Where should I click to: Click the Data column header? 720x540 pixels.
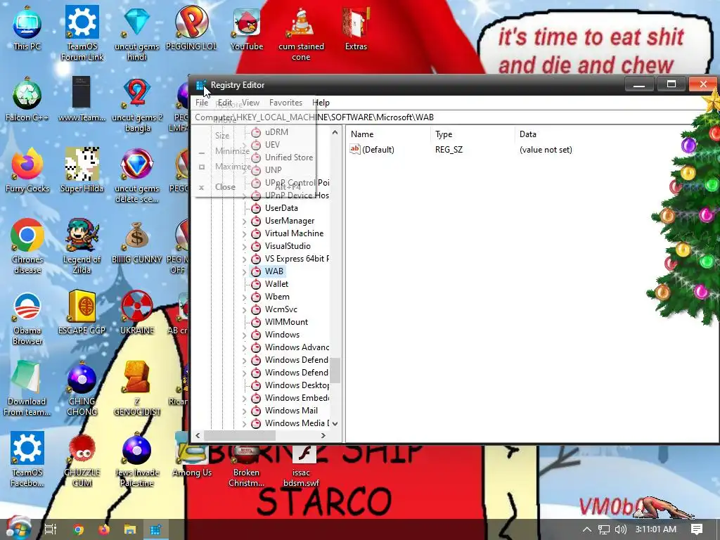527,134
